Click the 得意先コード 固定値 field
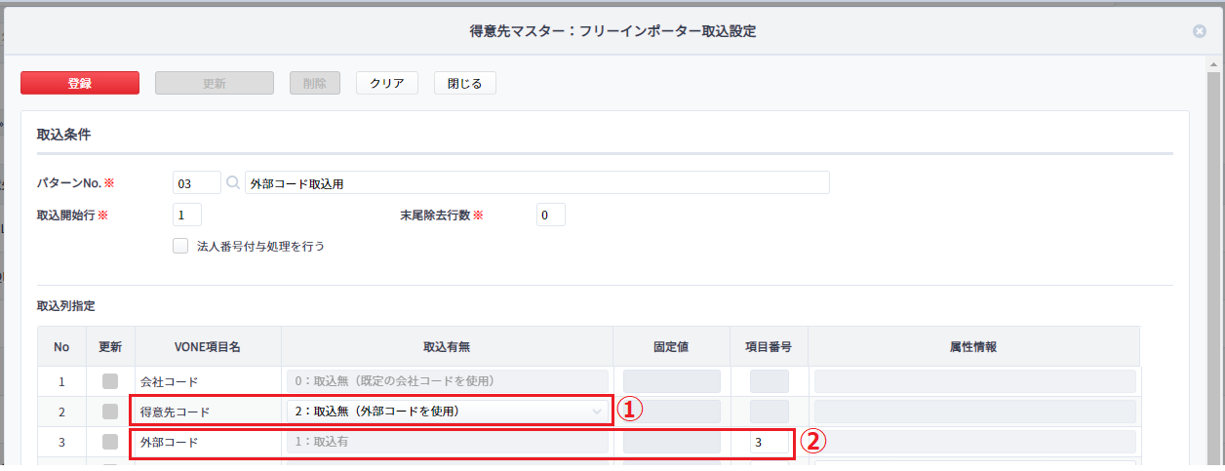Viewport: 1225px width, 471px height. click(672, 412)
